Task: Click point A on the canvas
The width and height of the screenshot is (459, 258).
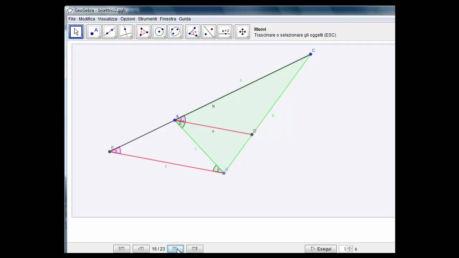Action: tap(175, 120)
